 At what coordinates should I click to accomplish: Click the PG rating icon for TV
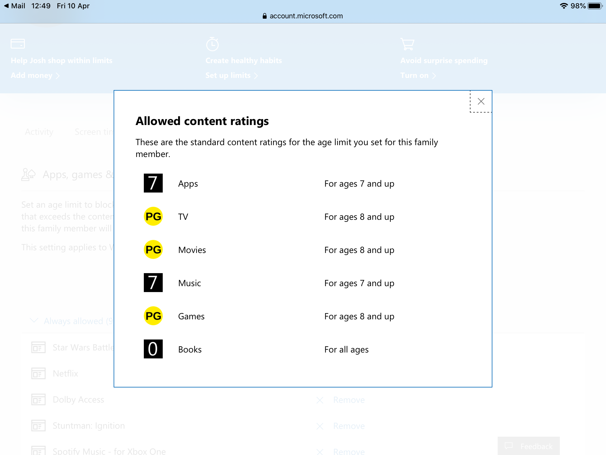click(x=153, y=216)
